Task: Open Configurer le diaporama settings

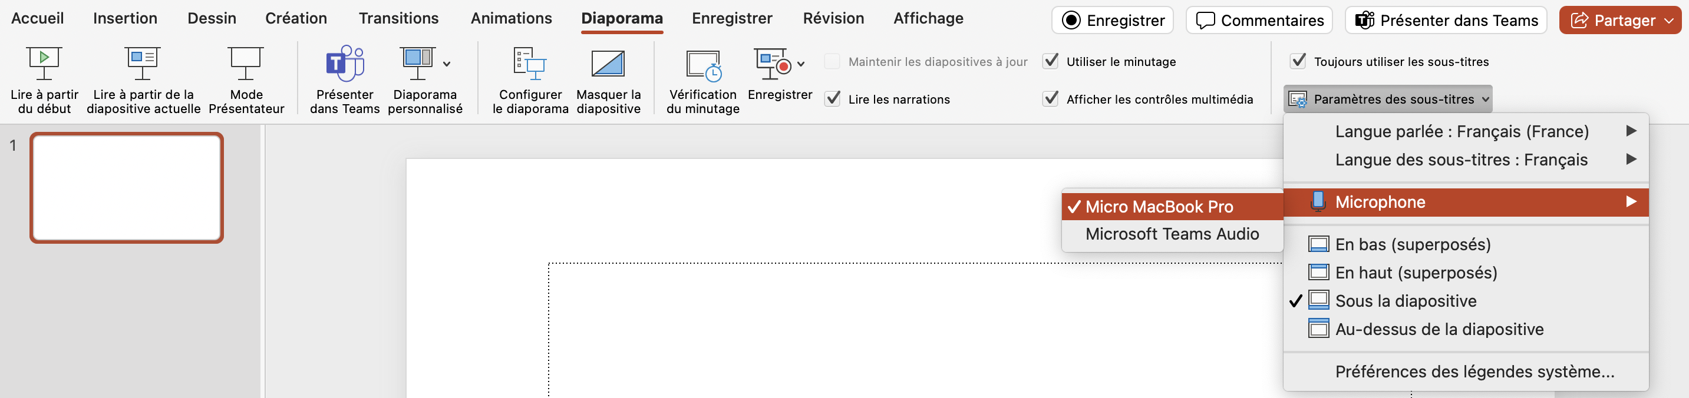Action: tap(530, 64)
